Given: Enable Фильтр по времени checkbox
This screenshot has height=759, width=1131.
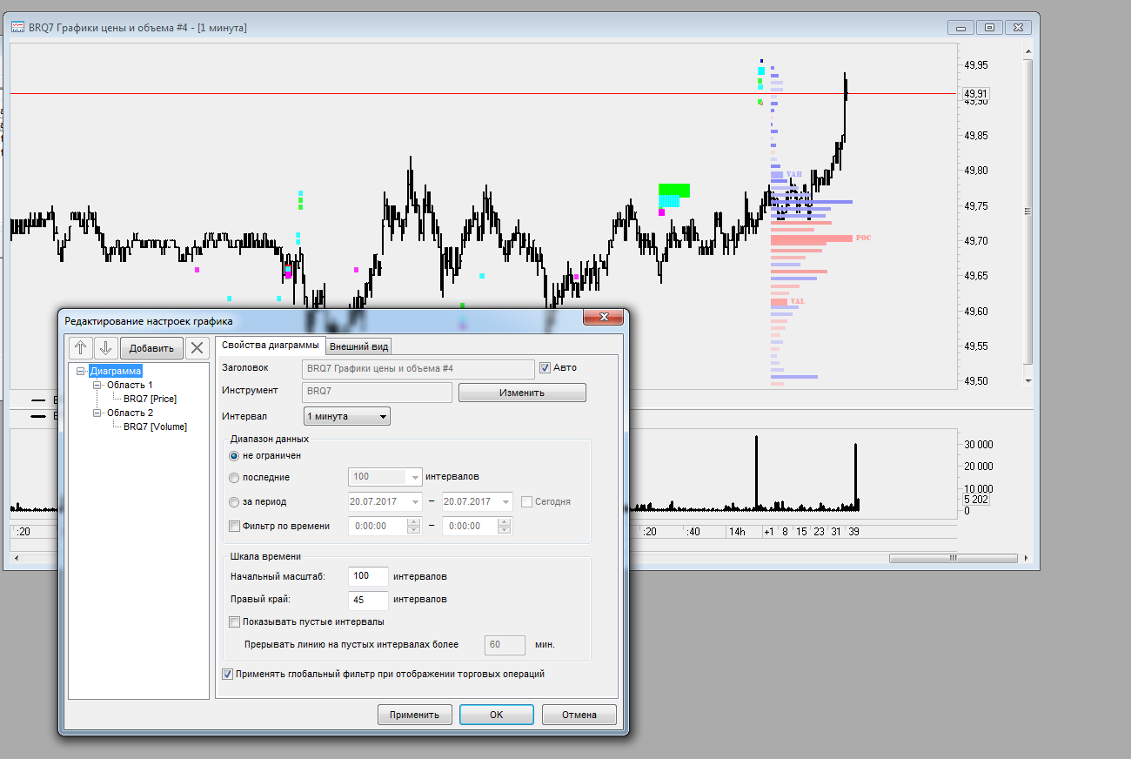Looking at the screenshot, I should (x=234, y=526).
